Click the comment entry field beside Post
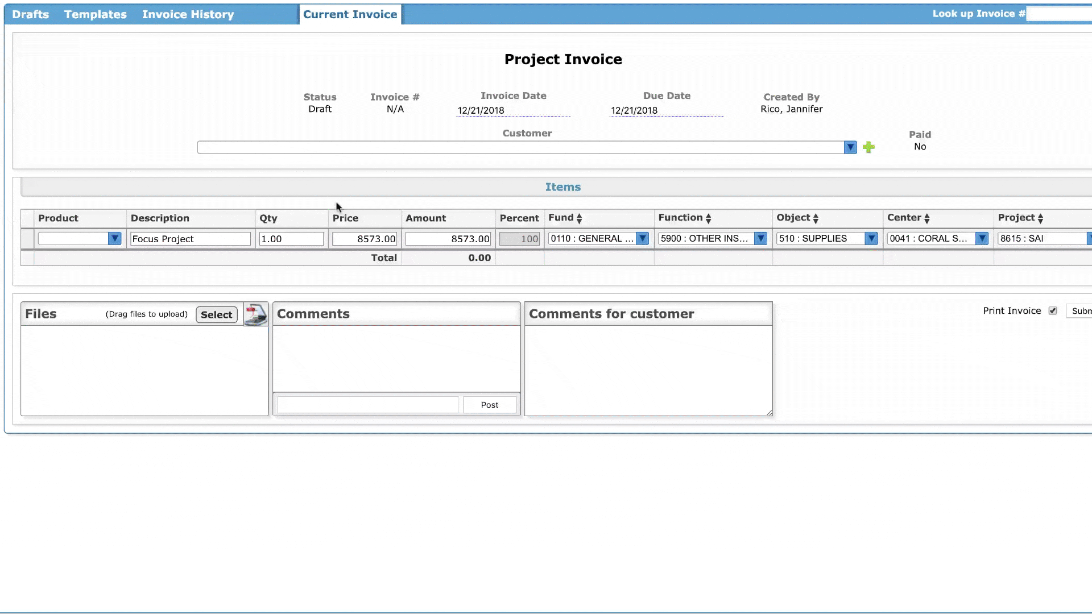 point(367,405)
